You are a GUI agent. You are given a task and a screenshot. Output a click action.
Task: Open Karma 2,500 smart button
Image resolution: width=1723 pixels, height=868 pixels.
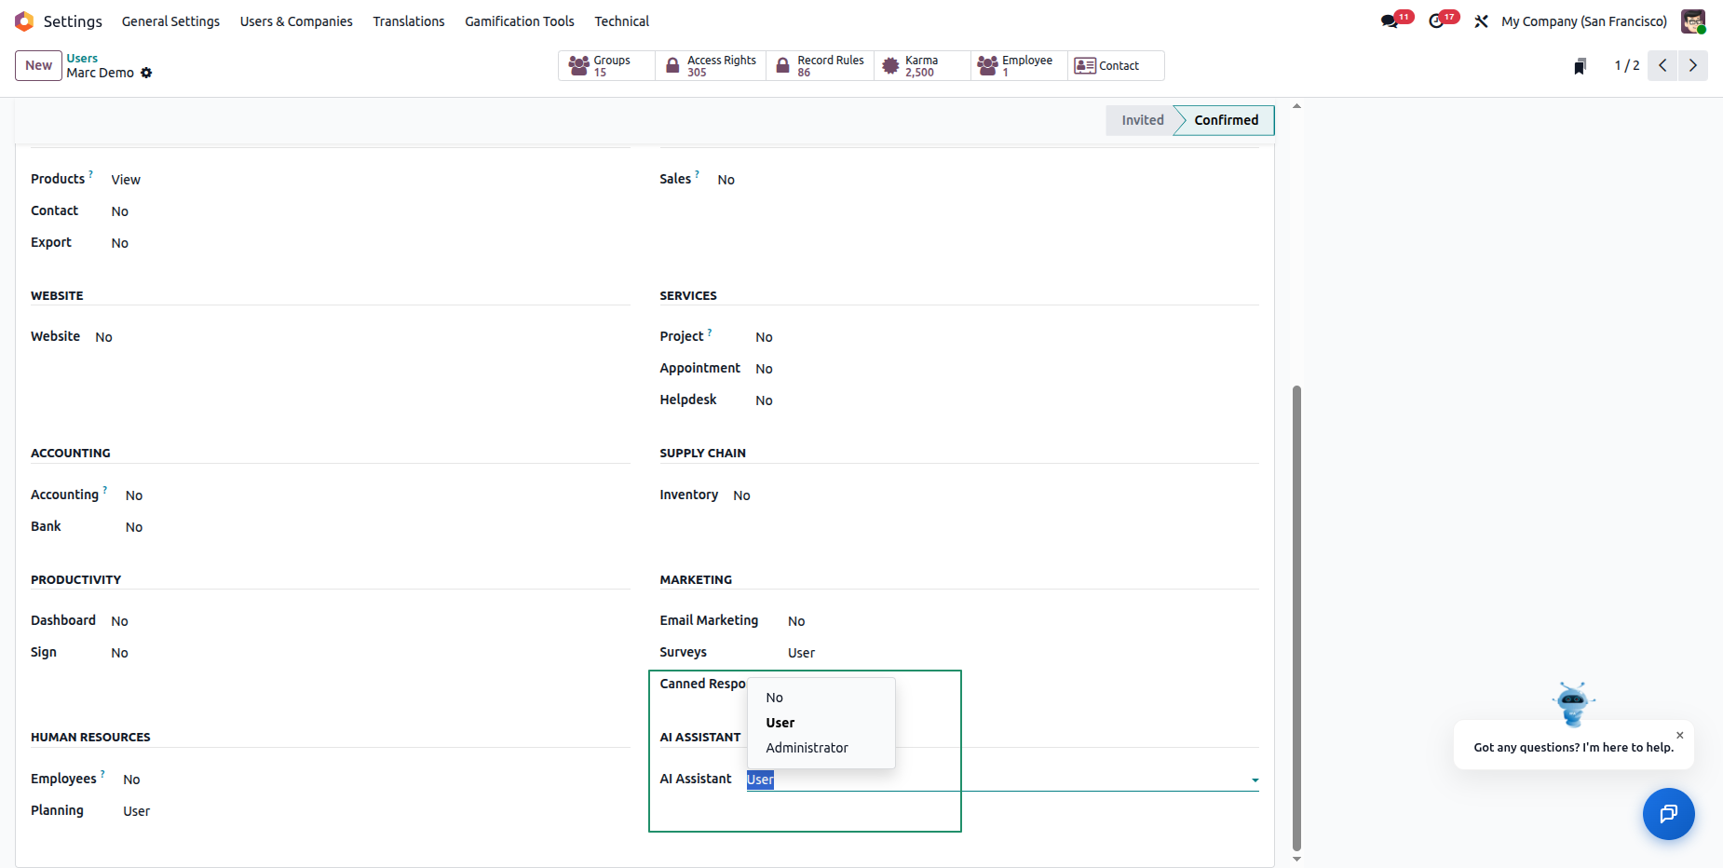click(x=922, y=65)
